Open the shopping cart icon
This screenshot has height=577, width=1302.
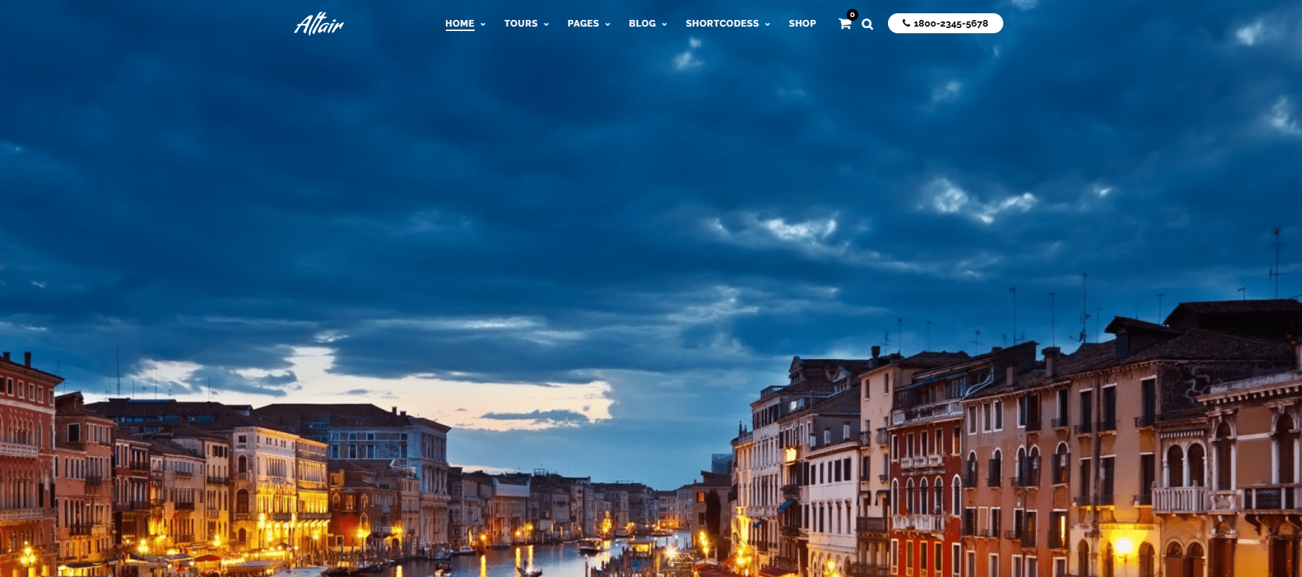click(x=844, y=24)
